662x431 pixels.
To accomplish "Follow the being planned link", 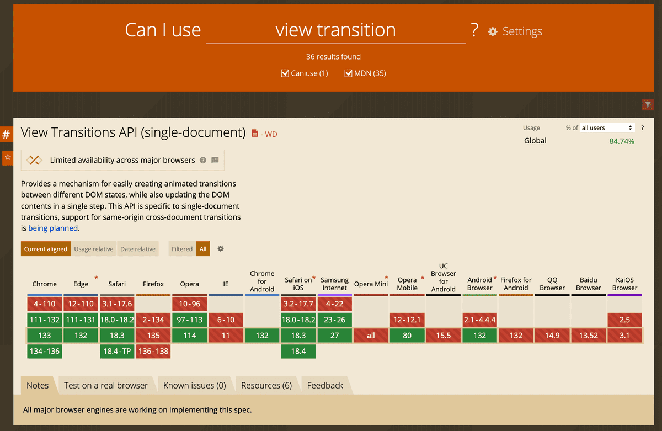I will pos(53,228).
